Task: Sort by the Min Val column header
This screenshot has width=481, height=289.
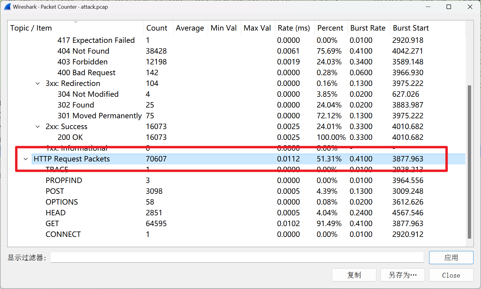Action: click(x=224, y=28)
